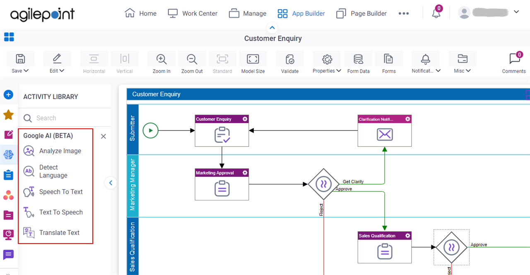Click the Save toolbar icon
This screenshot has height=275, width=530.
click(x=20, y=59)
